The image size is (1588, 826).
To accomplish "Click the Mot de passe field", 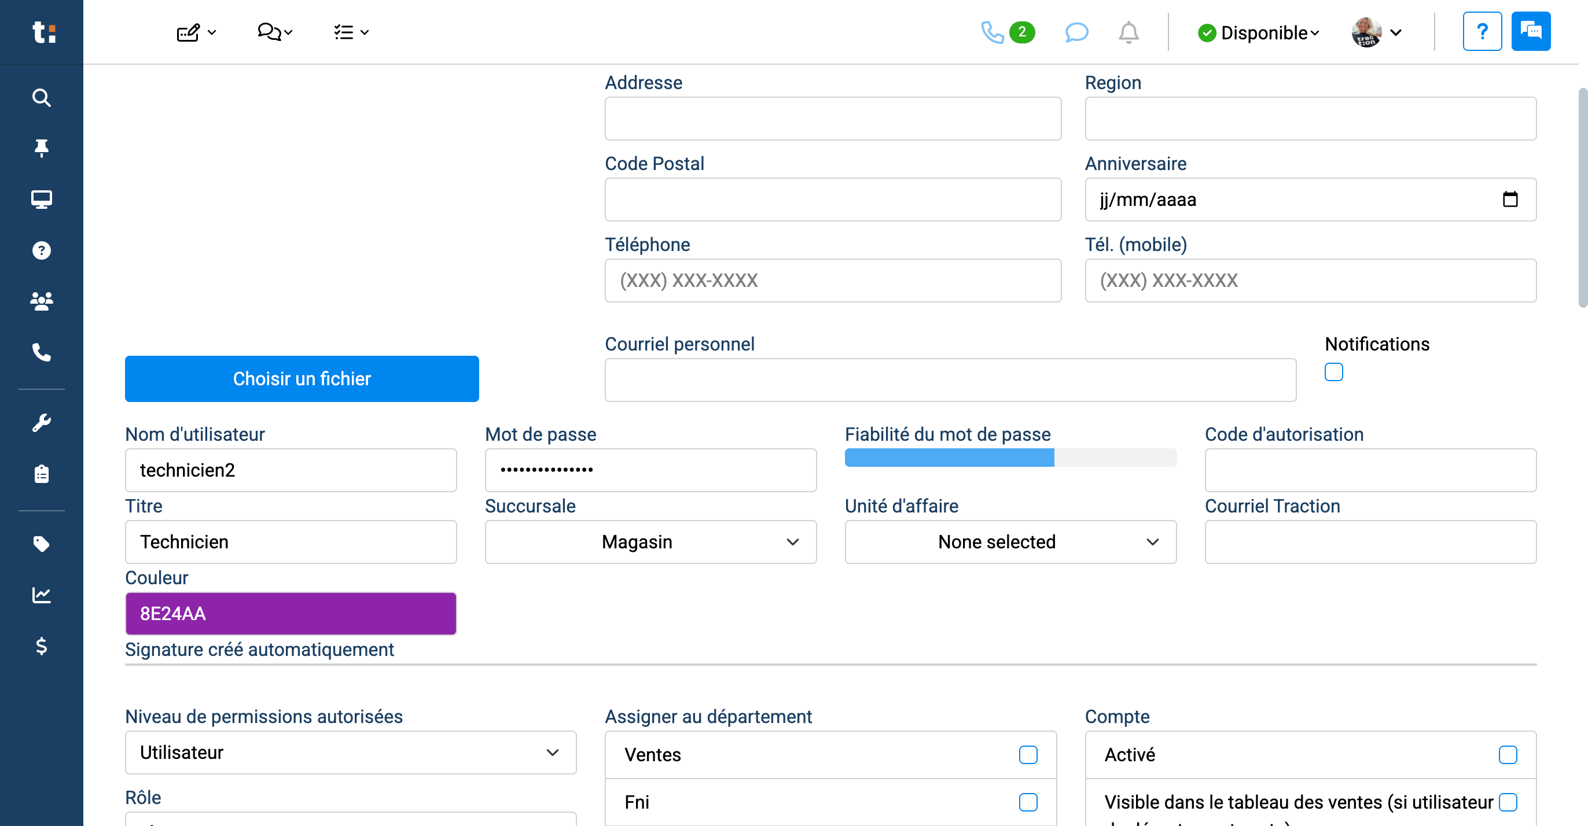I will pos(650,470).
